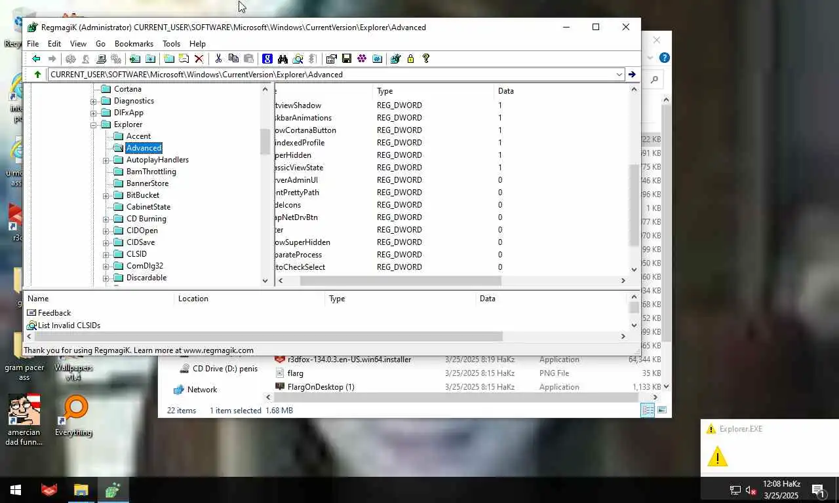The width and height of the screenshot is (839, 503).
Task: Open the Bookmarks menu
Action: (134, 44)
